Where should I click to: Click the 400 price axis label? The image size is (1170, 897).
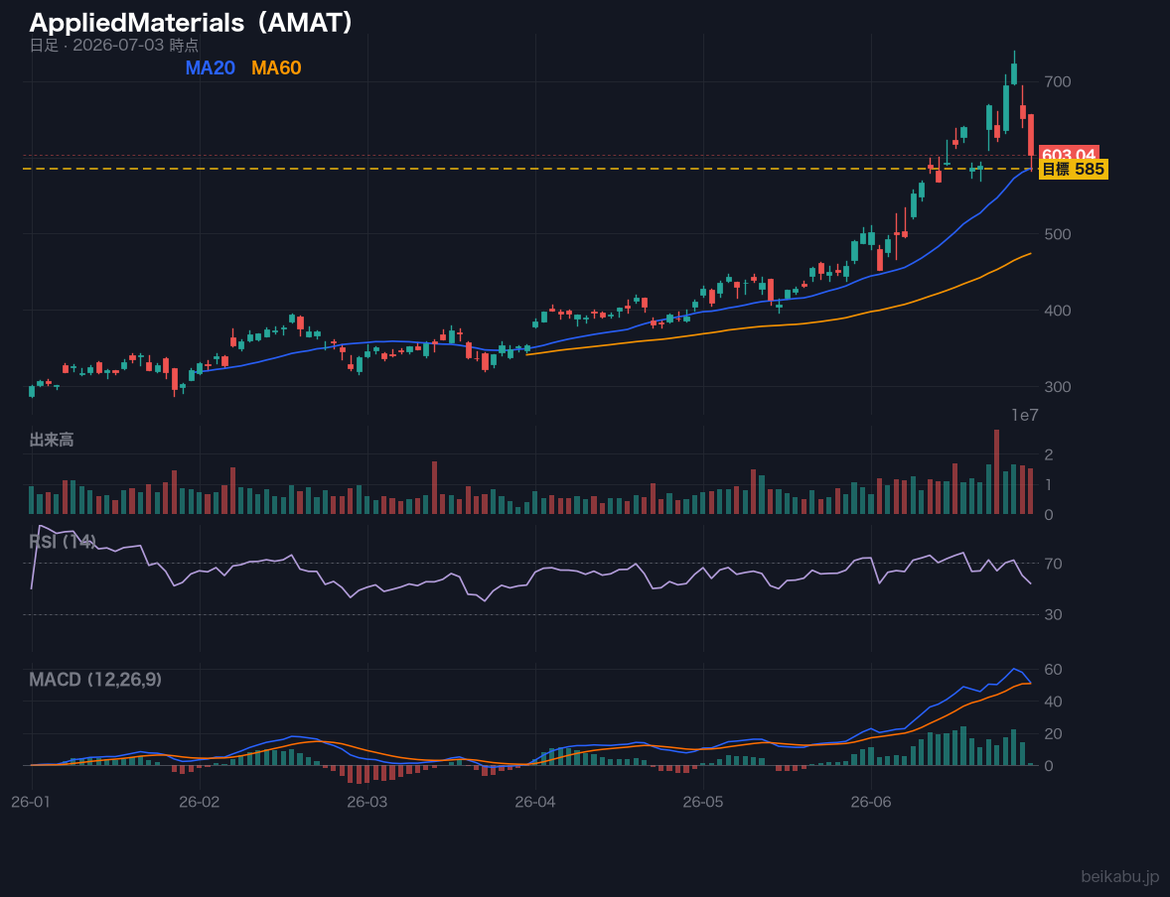tap(1058, 311)
